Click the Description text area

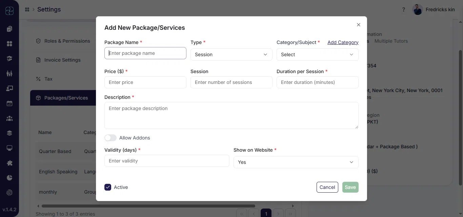[231, 115]
